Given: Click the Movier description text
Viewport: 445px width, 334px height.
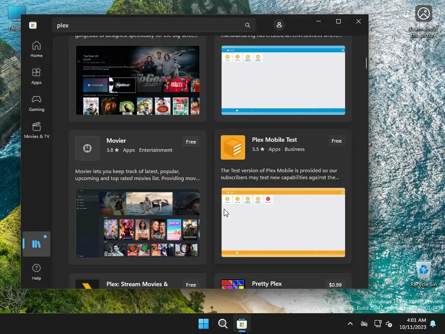Looking at the screenshot, I should (x=137, y=175).
